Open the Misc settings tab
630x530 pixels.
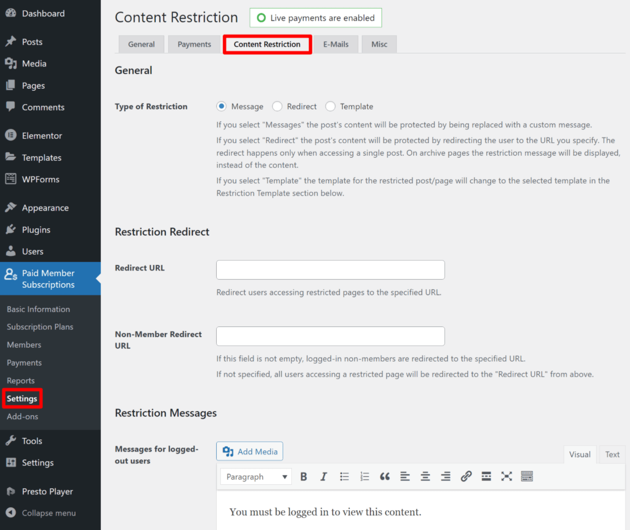(x=379, y=44)
